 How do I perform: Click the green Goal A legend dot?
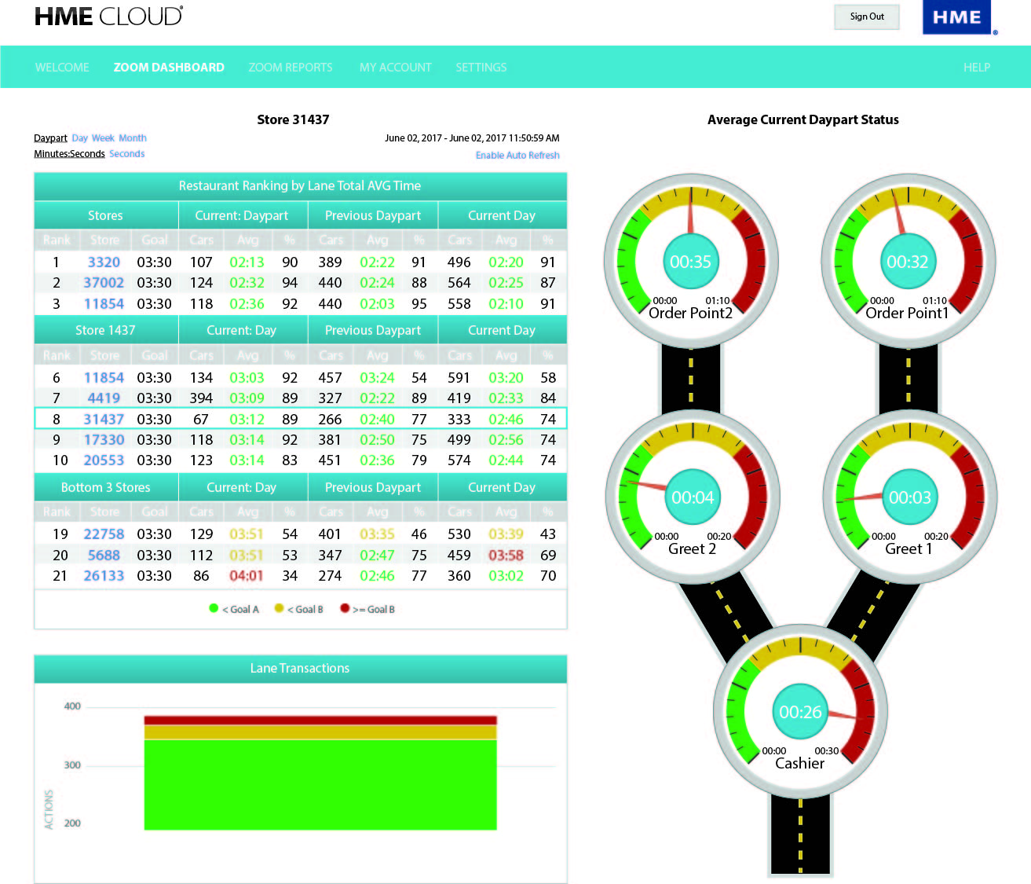(214, 608)
